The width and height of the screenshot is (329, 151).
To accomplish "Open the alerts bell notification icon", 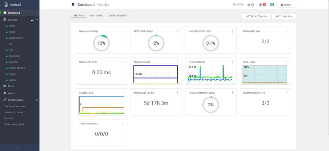I will [x=261, y=5].
